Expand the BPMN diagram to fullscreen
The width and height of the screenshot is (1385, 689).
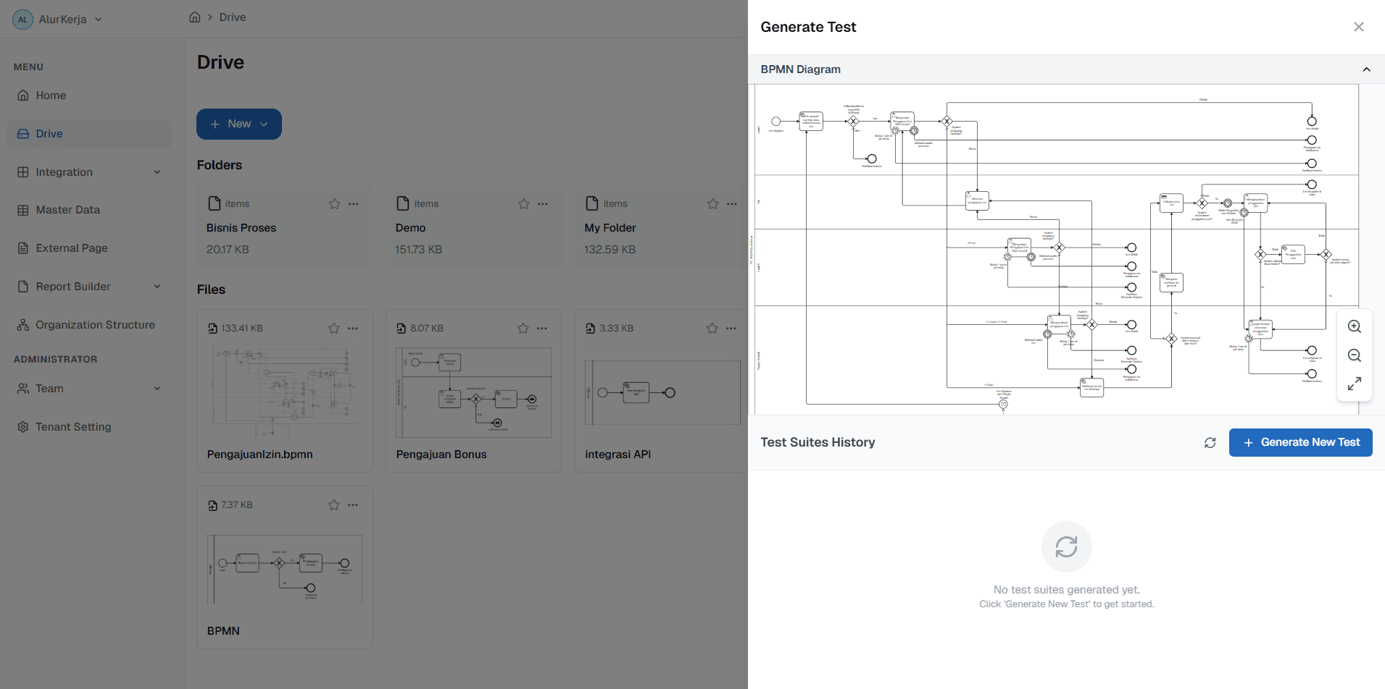click(1354, 384)
